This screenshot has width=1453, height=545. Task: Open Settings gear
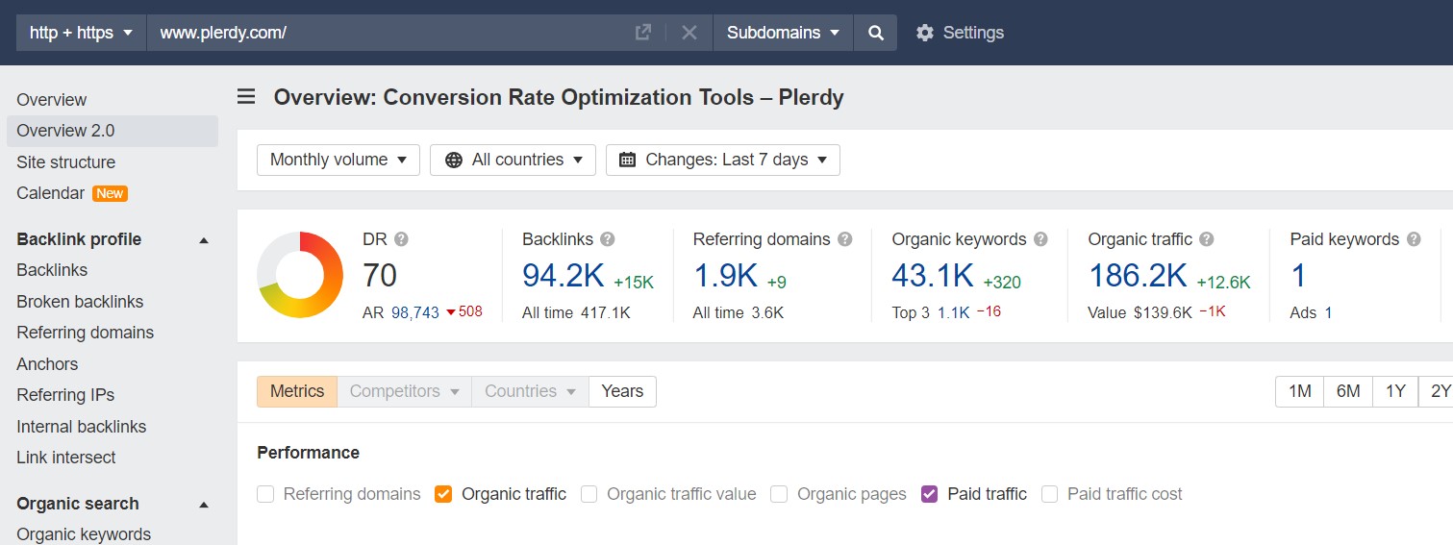coord(960,33)
